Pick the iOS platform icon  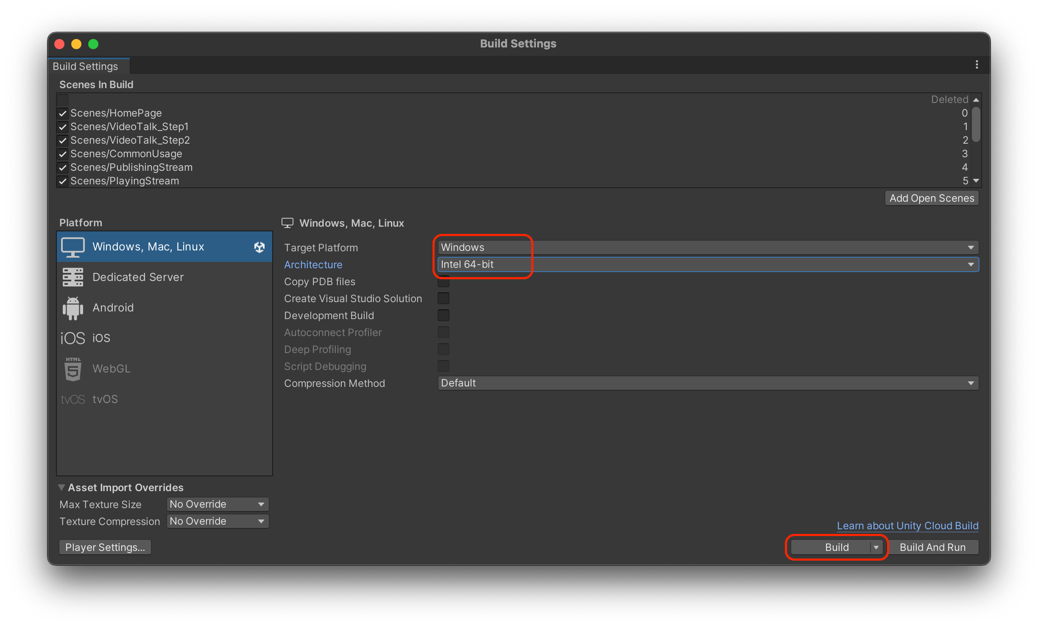[73, 338]
